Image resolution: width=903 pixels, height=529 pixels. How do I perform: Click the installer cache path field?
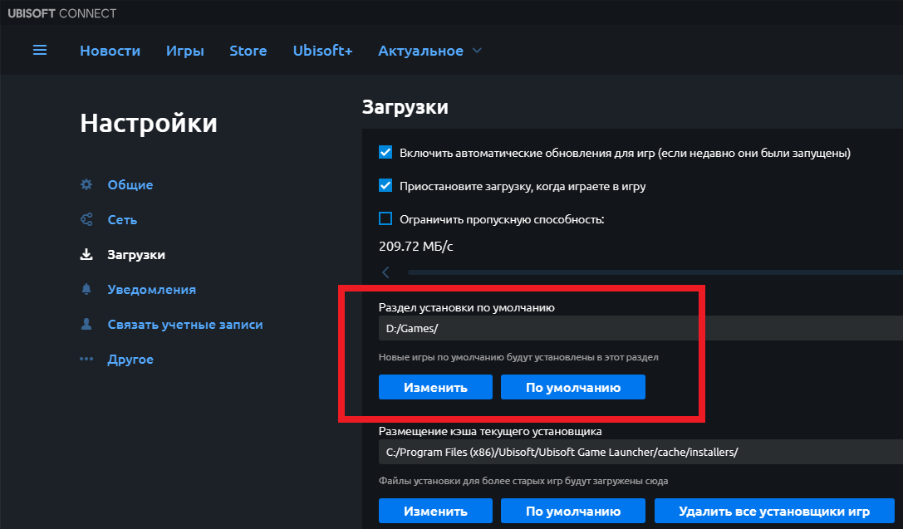640,452
